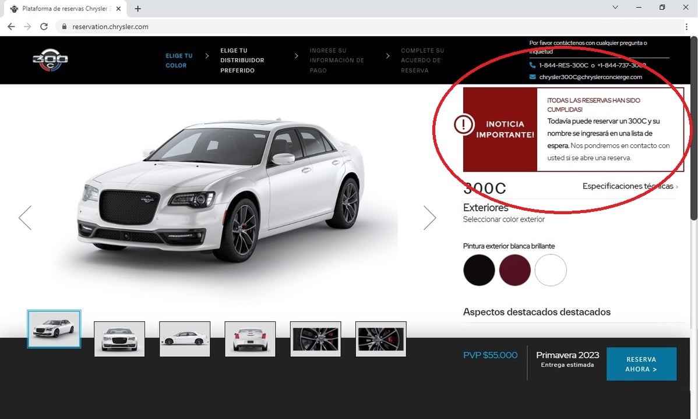Viewport: 698px width, 419px height.
Task: Select Complete su acuerdo de reserva step
Action: click(422, 61)
